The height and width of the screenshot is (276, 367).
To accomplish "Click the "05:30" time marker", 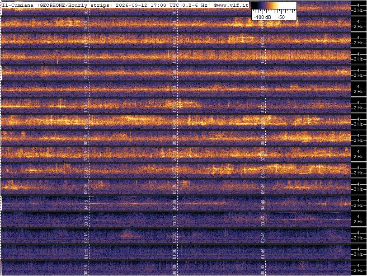I will [x=174, y=189].
